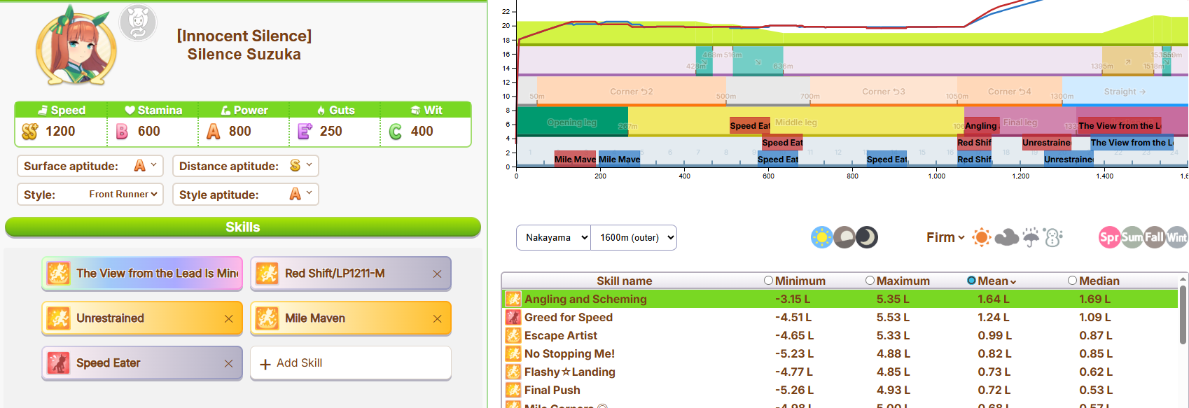Edit the Stamina stat value 600
This screenshot has width=1189, height=408.
point(148,132)
